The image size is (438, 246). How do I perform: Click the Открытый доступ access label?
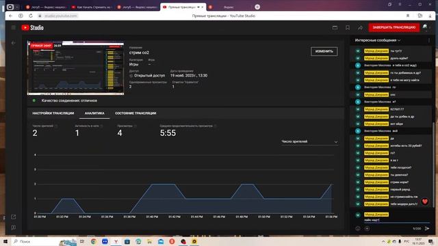click(149, 76)
